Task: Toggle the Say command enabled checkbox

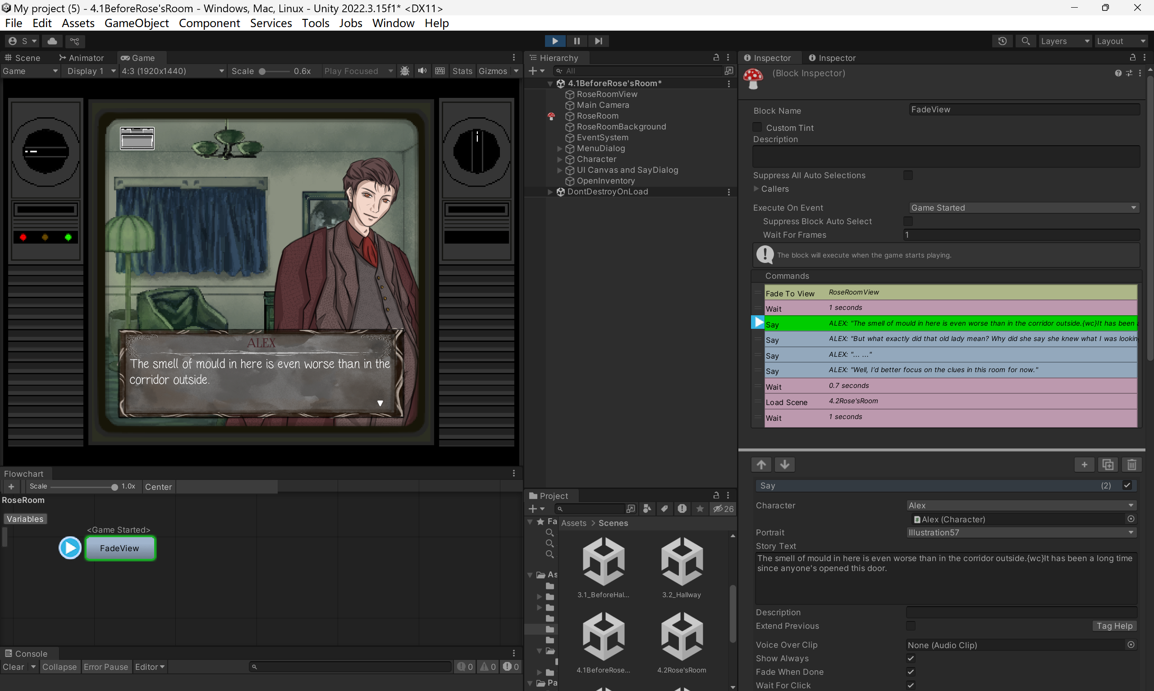Action: click(1127, 485)
